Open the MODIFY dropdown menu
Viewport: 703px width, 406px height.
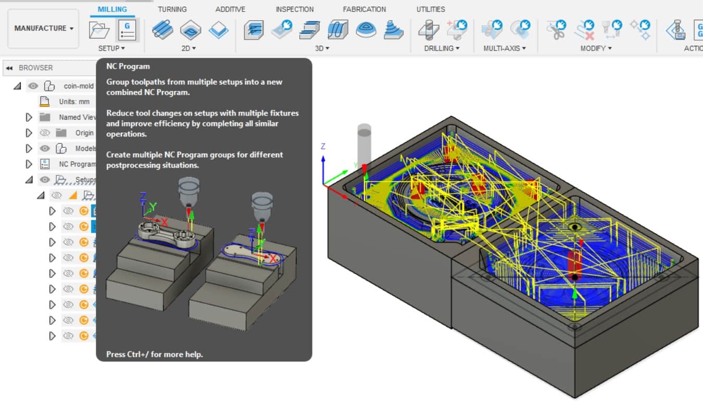coord(596,48)
